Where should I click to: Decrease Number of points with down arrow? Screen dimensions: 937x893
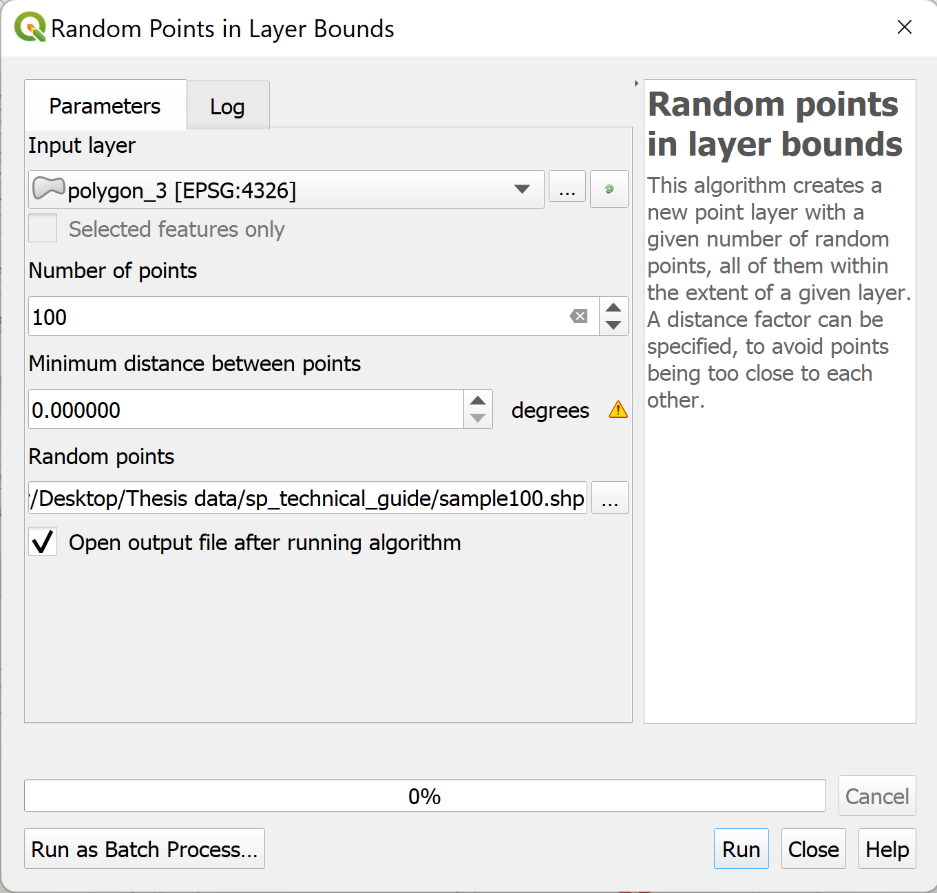613,326
